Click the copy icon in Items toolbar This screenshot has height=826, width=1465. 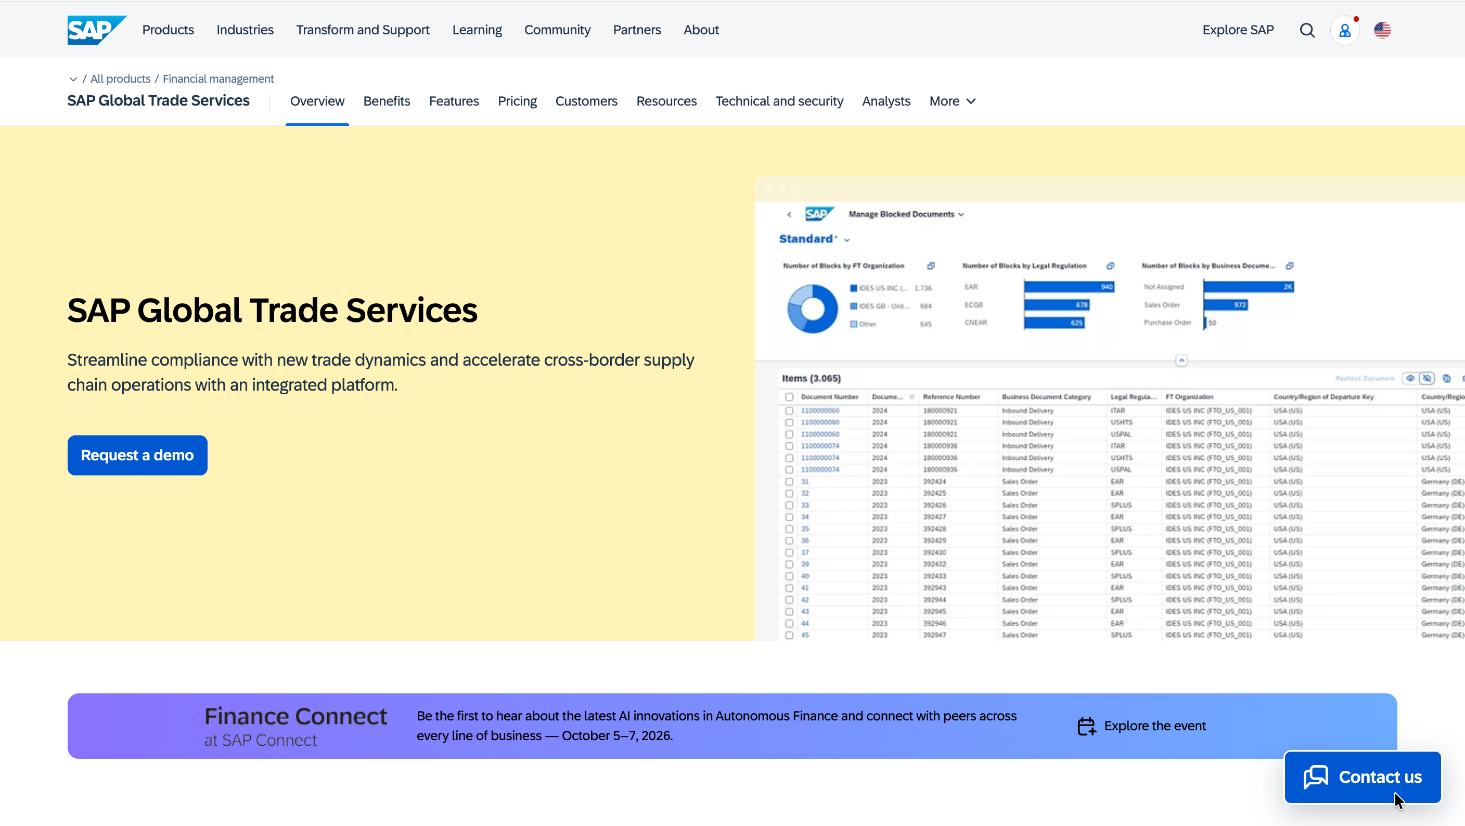(x=1446, y=379)
